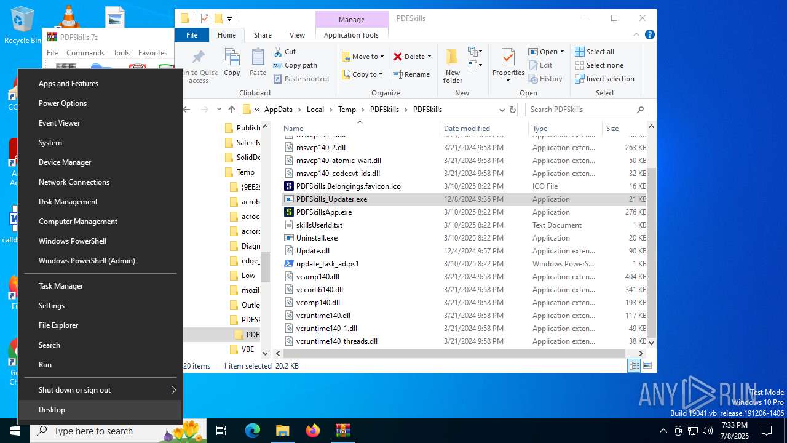
Task: Open Commands menu in PDFSkills.7z window
Action: point(85,53)
